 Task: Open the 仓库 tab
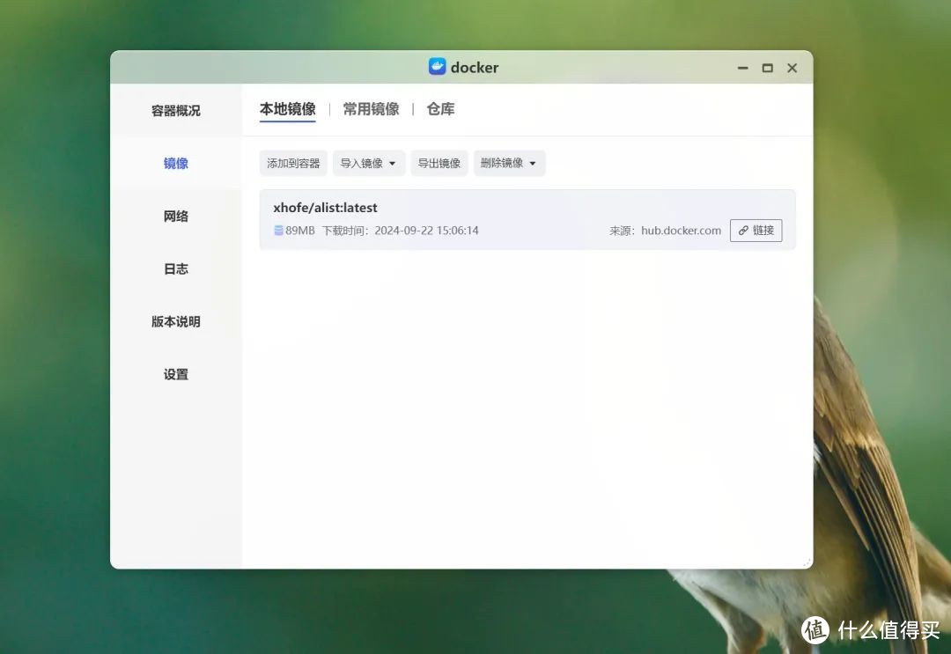pos(440,109)
